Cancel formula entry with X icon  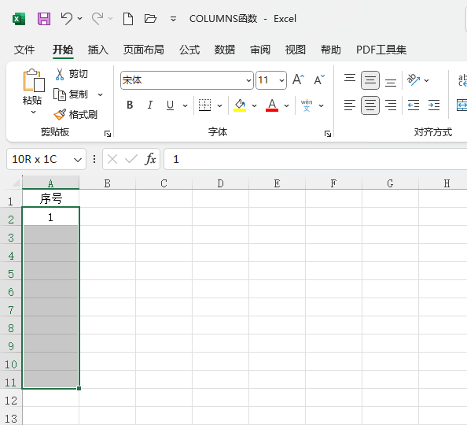pos(112,159)
